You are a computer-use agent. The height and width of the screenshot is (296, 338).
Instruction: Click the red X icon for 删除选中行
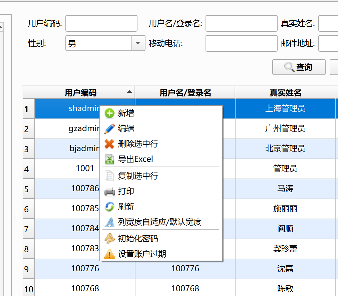point(109,144)
